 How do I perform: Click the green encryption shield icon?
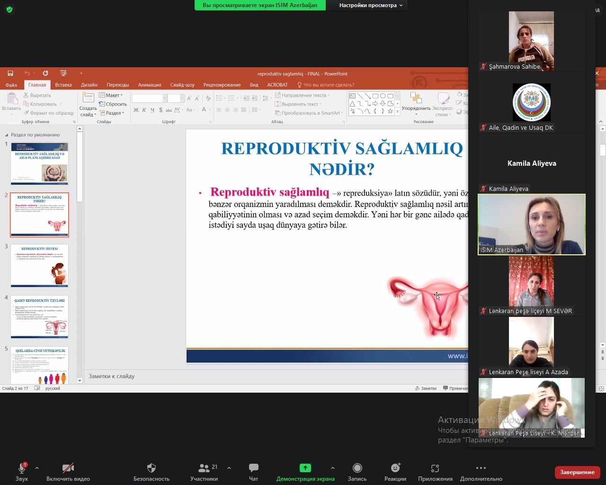[9, 9]
